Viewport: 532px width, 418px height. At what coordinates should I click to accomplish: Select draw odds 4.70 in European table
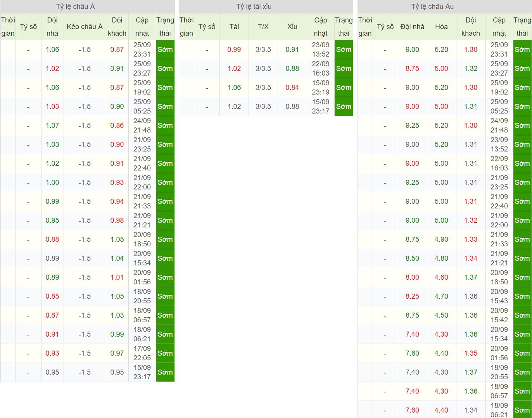(441, 296)
